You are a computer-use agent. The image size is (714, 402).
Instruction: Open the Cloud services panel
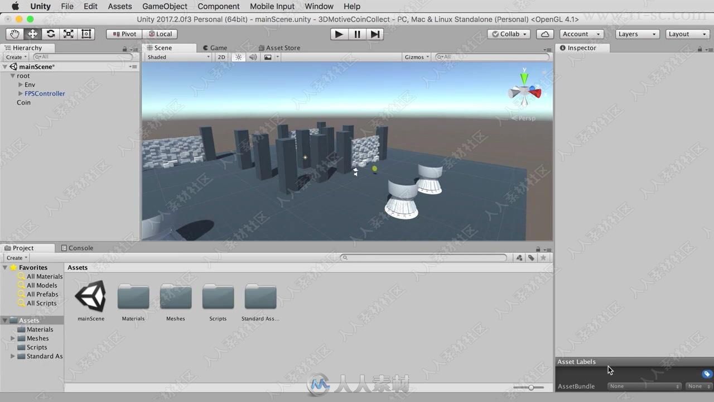click(545, 34)
